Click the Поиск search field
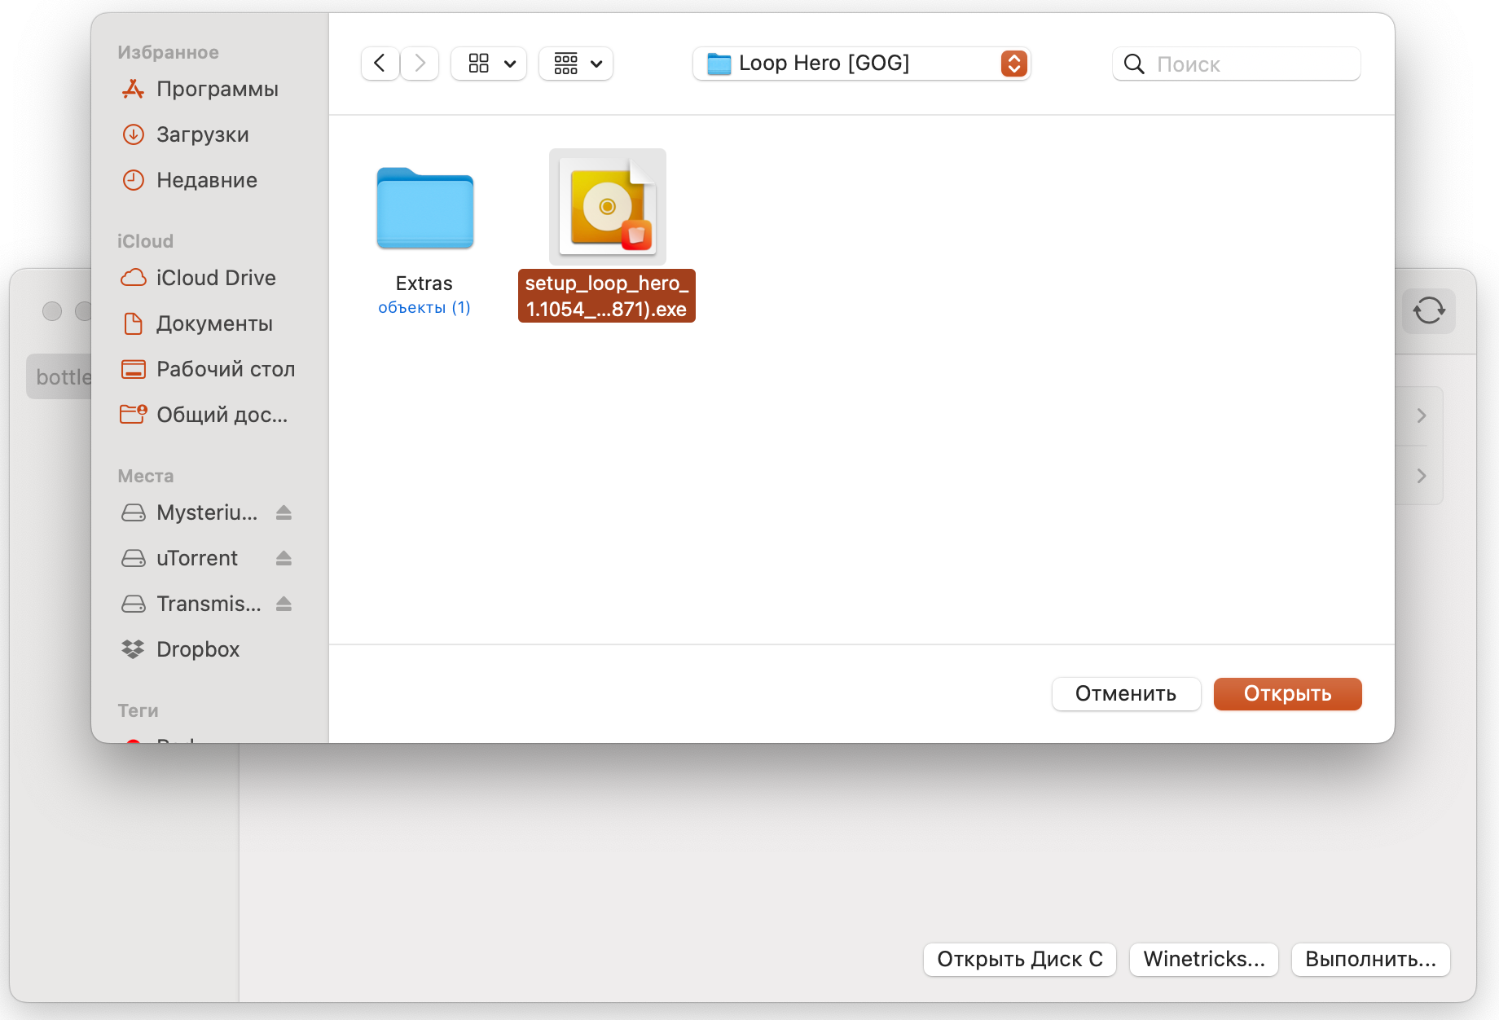The image size is (1499, 1020). point(1237,64)
